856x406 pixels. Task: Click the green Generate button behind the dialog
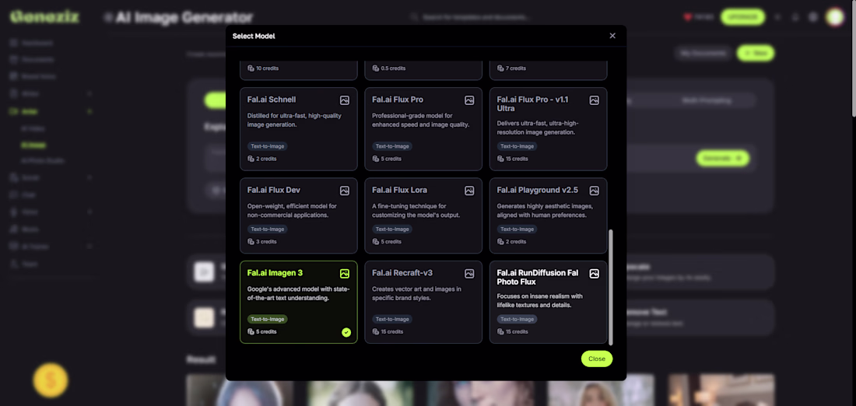point(723,158)
